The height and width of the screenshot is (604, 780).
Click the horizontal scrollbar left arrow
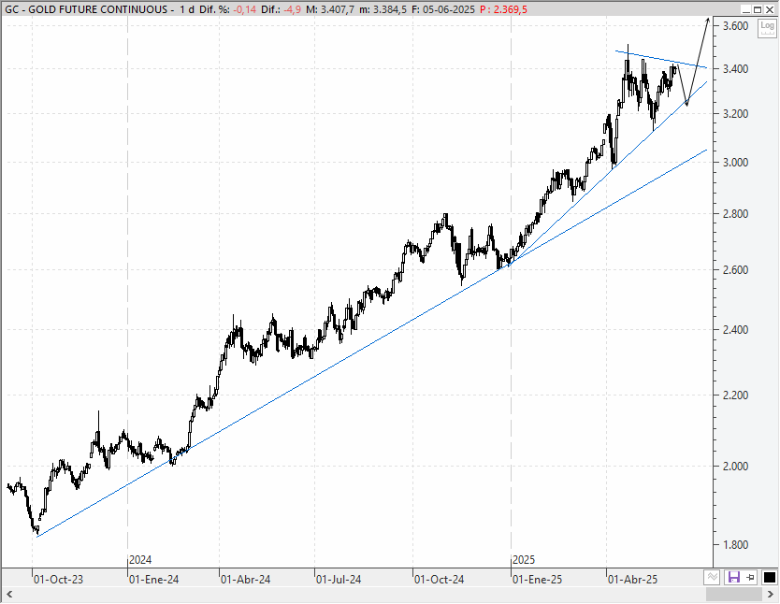(8, 595)
